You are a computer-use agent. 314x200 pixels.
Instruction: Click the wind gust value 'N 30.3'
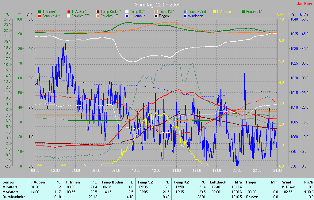[x=308, y=192]
